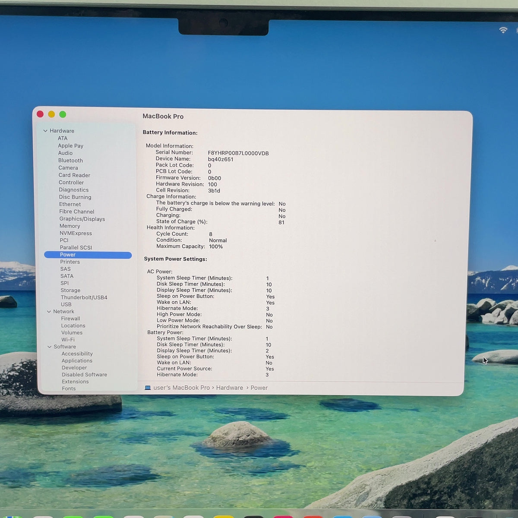This screenshot has width=518, height=518.
Task: Show Graphics/Displays information
Action: click(82, 219)
